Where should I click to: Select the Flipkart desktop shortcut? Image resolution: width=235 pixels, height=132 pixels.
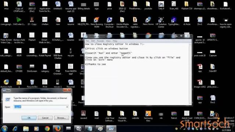point(32,37)
